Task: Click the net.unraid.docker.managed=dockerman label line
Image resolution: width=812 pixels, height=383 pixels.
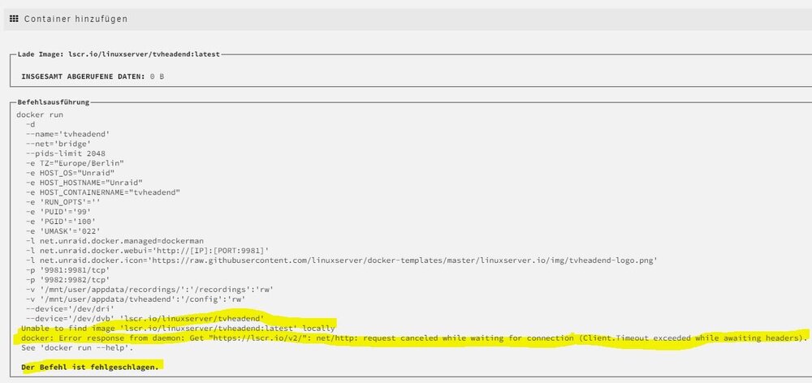Action: point(115,241)
